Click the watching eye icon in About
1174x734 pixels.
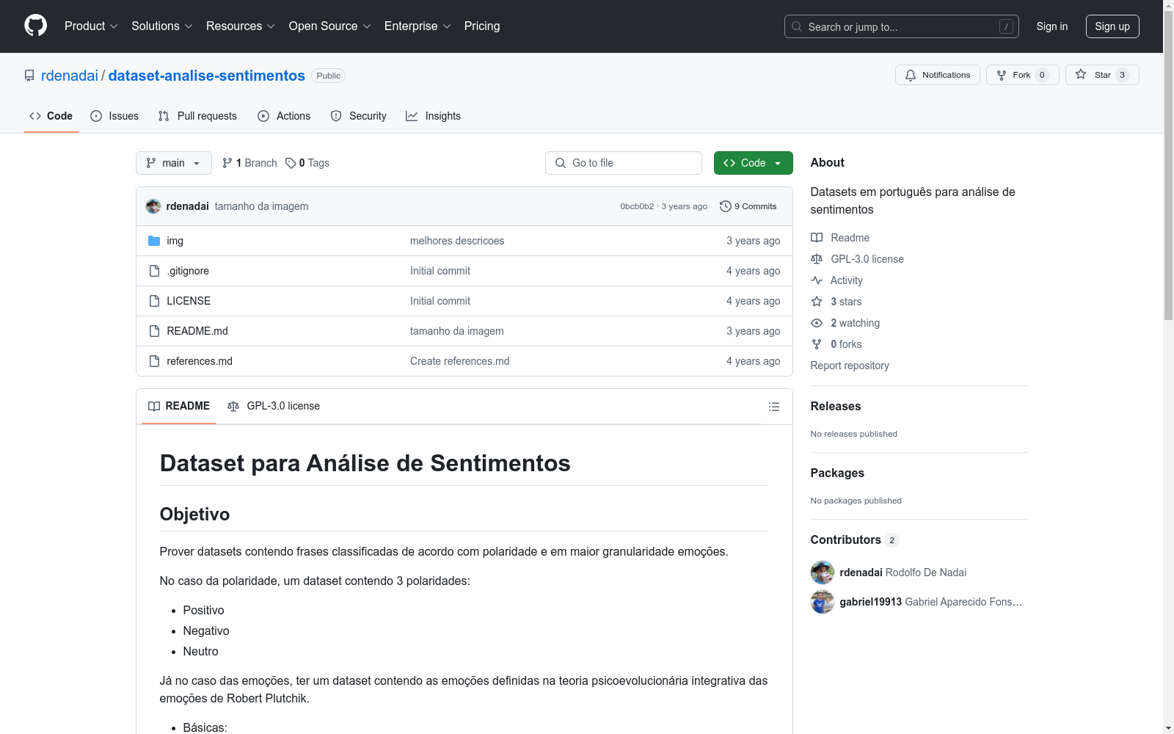(817, 323)
